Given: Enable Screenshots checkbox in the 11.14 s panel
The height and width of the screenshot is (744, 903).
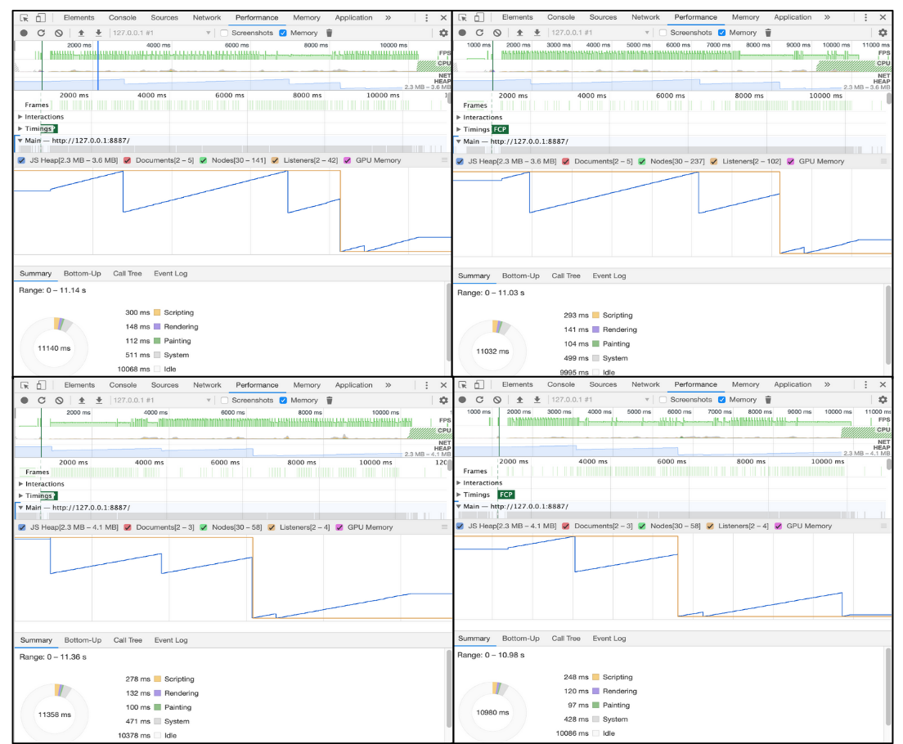Looking at the screenshot, I should pyautogui.click(x=225, y=33).
